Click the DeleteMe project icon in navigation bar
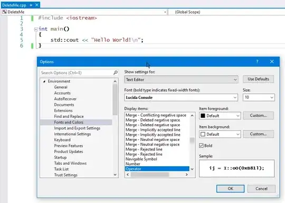Screen dimensions: 285x203 point(5,12)
